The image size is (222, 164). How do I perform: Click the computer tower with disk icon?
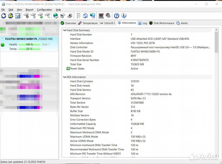click(x=70, y=16)
